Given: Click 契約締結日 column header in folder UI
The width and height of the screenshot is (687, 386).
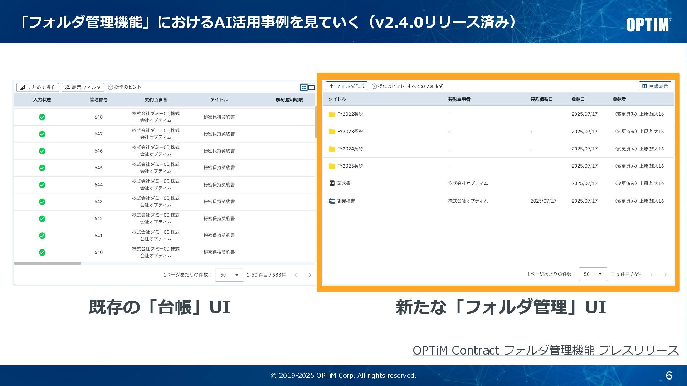Looking at the screenshot, I should coord(541,99).
